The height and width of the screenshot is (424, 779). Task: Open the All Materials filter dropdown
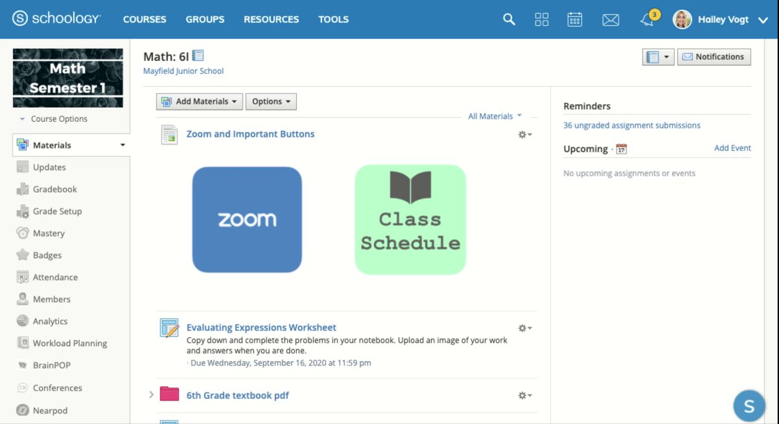495,116
